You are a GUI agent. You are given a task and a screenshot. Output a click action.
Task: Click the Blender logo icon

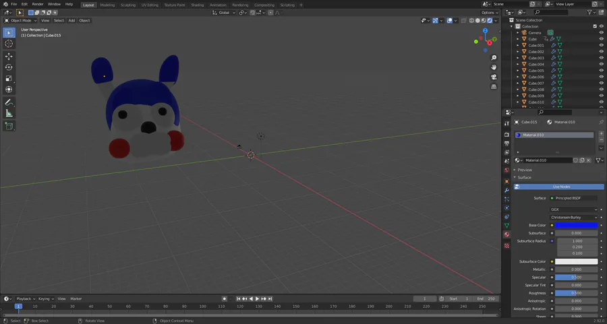pos(6,4)
